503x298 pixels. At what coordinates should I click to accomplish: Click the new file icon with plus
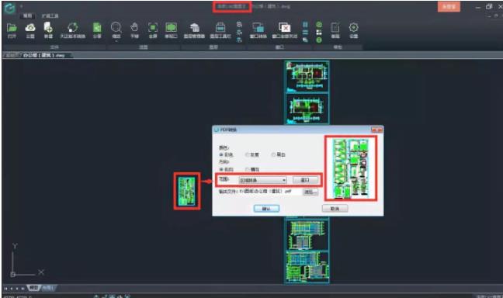point(48,28)
